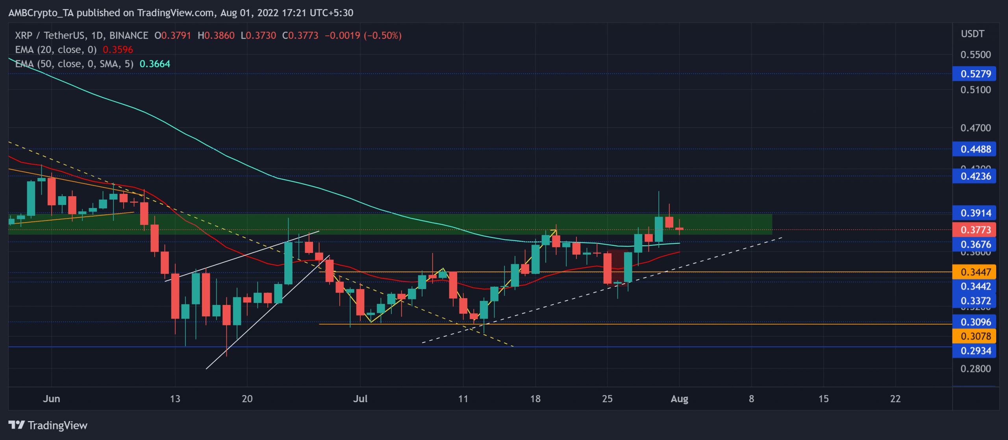
Task: Click the EMA (20, close, 0) legend
Action: [56, 50]
